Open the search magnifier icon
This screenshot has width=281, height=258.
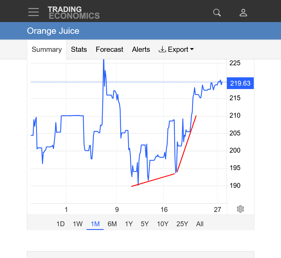[217, 13]
